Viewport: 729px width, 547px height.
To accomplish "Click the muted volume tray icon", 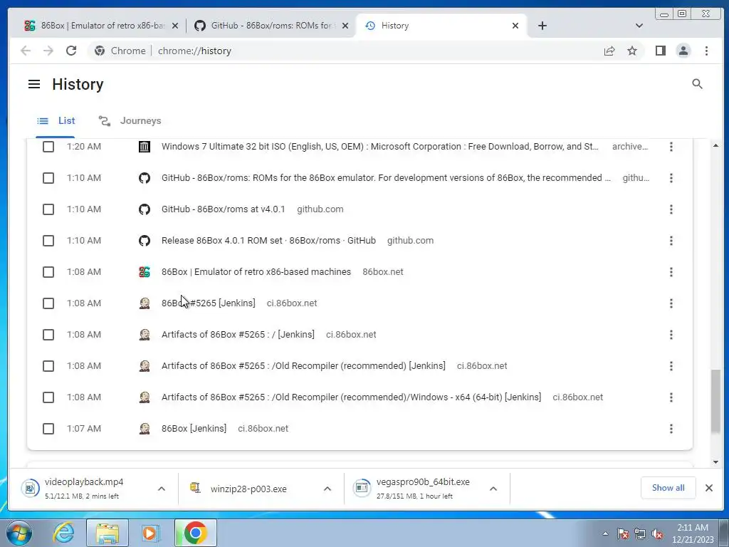I will [x=657, y=534].
